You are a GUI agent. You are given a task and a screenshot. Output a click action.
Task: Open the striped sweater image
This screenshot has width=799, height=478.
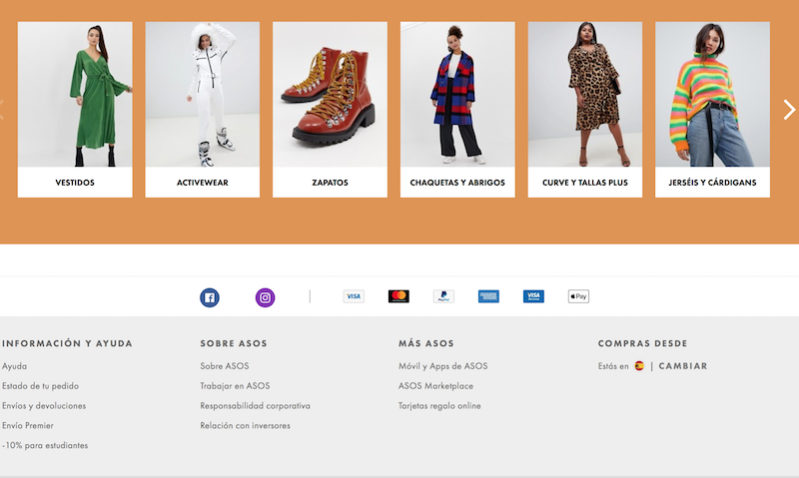[x=712, y=94]
